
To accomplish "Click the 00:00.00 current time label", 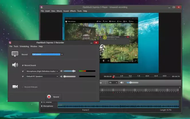I will 108,76.
